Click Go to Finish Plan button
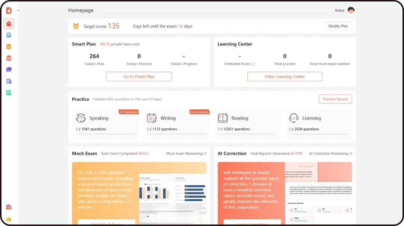This screenshot has height=226, width=404. [x=139, y=77]
